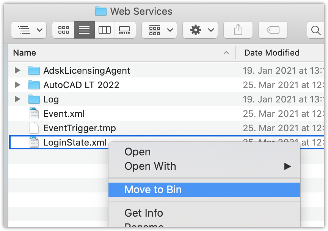328x231 pixels.
Task: Click the Edit Tags toolbar button
Action: tap(273, 30)
